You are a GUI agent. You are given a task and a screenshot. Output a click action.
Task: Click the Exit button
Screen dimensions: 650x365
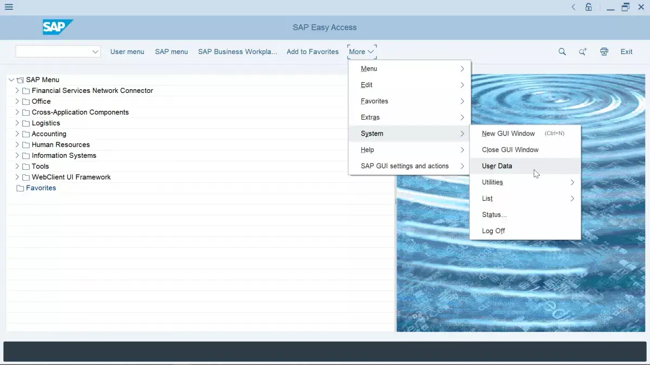click(627, 52)
